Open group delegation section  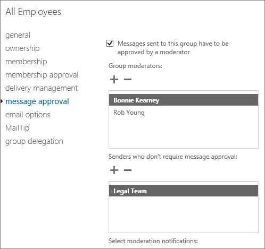click(34, 141)
